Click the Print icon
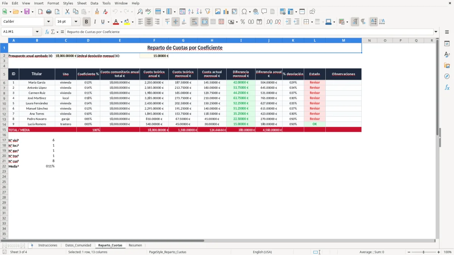454x255 pixels. 49,12
